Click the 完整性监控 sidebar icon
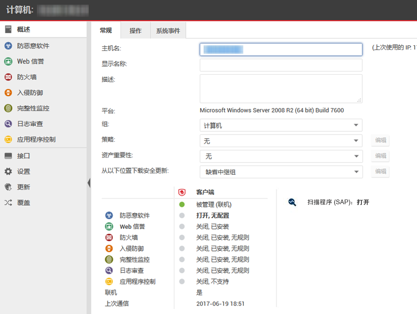This screenshot has height=314, width=417. pyautogui.click(x=8, y=108)
